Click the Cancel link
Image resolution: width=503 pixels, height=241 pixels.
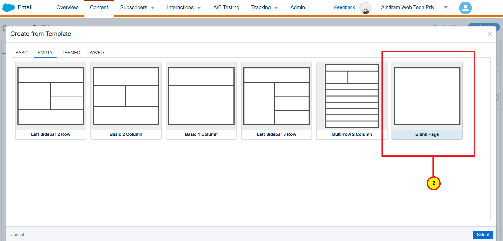17,234
